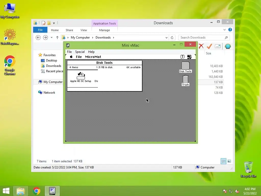Click the search magnifier icon
The image size is (261, 196).
tap(226, 38)
